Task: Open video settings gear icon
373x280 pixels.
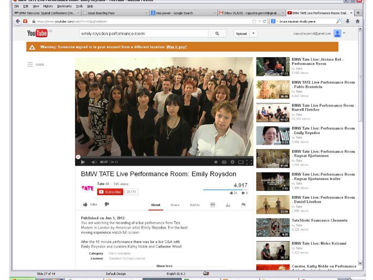Action: click(232, 162)
